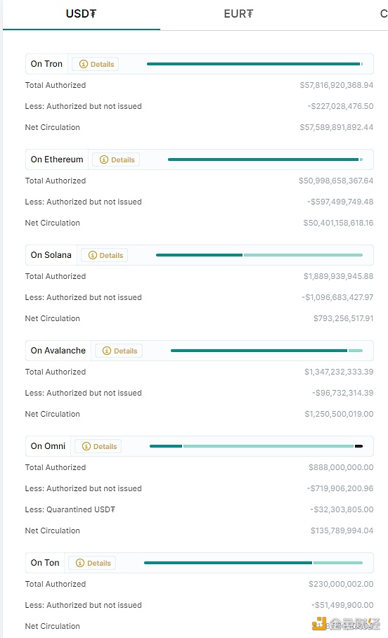The width and height of the screenshot is (388, 638).
Task: Click the info icon beside On Omni
Action: pyautogui.click(x=86, y=446)
